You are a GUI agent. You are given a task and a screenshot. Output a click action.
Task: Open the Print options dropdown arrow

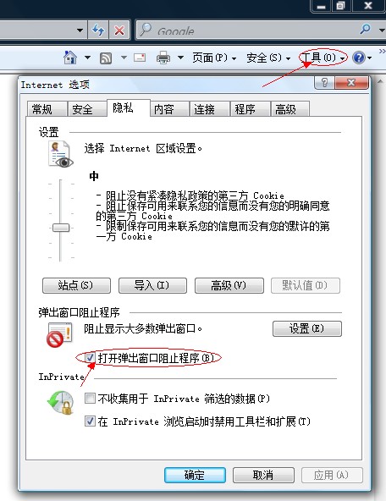coord(180,58)
